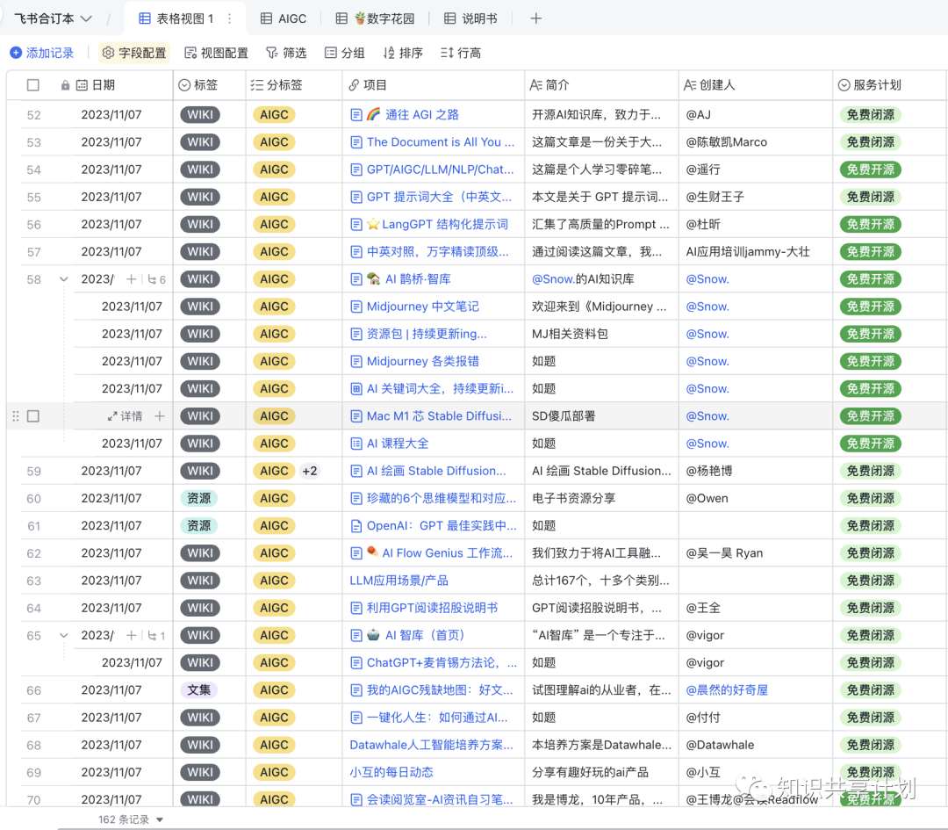Click the + icon to add a new sheet
The width and height of the screenshot is (948, 830).
[x=535, y=18]
